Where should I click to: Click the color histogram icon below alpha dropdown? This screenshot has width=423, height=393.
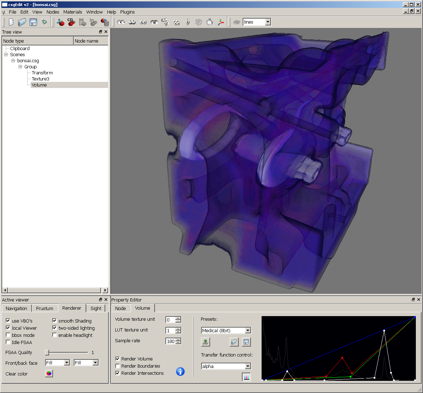coord(246,377)
